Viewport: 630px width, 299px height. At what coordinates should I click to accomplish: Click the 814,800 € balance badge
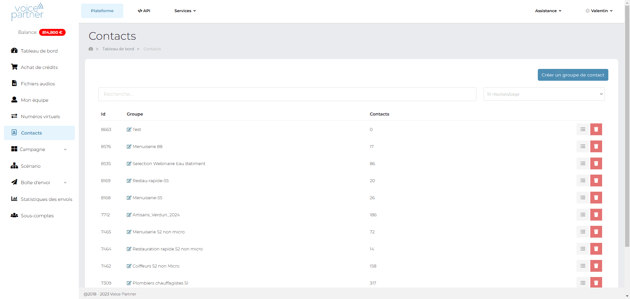(x=52, y=32)
